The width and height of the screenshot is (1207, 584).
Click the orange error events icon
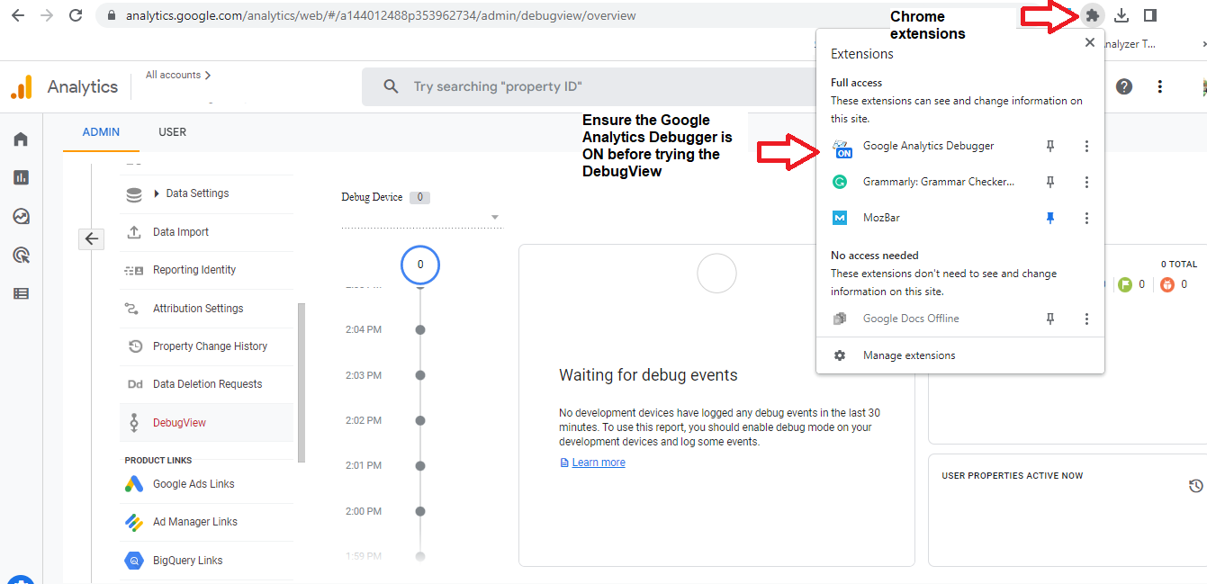click(x=1167, y=284)
